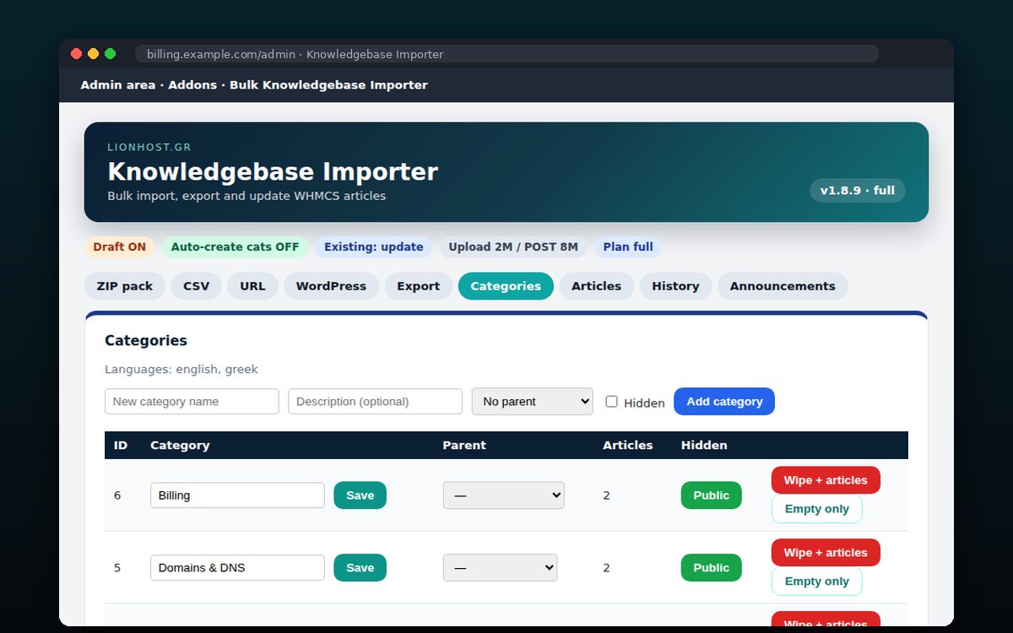1013x633 pixels.
Task: Toggle Public status for Billing category
Action: tap(712, 495)
